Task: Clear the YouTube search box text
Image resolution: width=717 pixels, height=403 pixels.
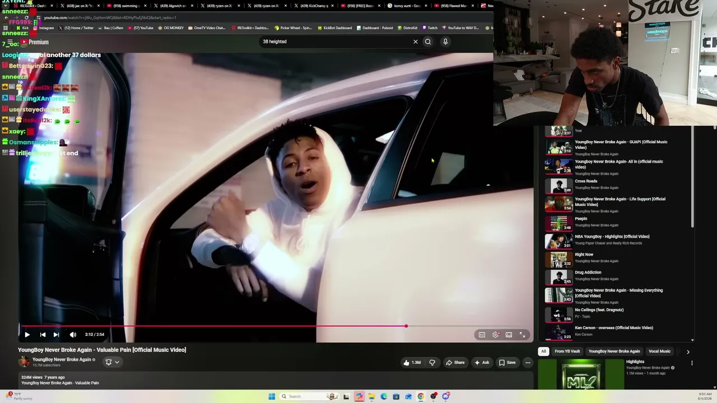Action: point(416,41)
